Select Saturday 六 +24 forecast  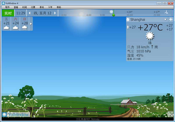(15, 24)
